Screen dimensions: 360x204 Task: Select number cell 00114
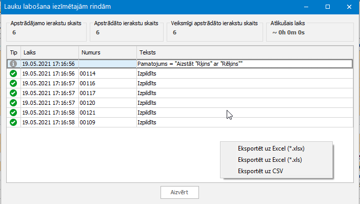pos(108,73)
